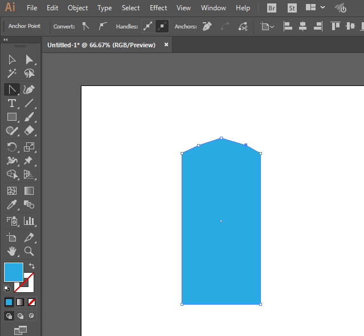Open the Effect menu
This screenshot has width=364, height=336.
(158, 8)
